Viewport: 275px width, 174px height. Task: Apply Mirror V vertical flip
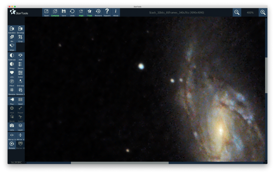(20, 137)
